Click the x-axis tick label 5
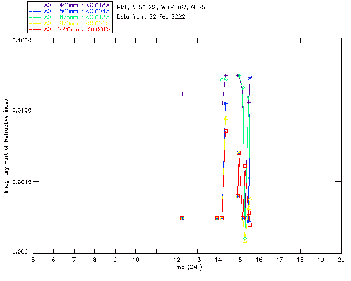 pos(33,260)
